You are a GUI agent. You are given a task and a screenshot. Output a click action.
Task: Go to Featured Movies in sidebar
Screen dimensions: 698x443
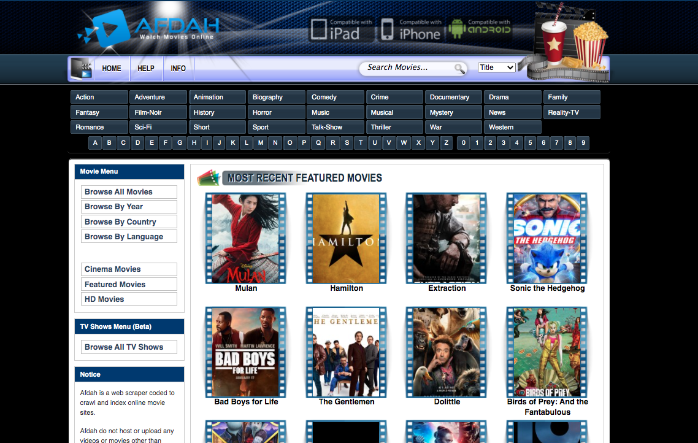click(x=129, y=284)
